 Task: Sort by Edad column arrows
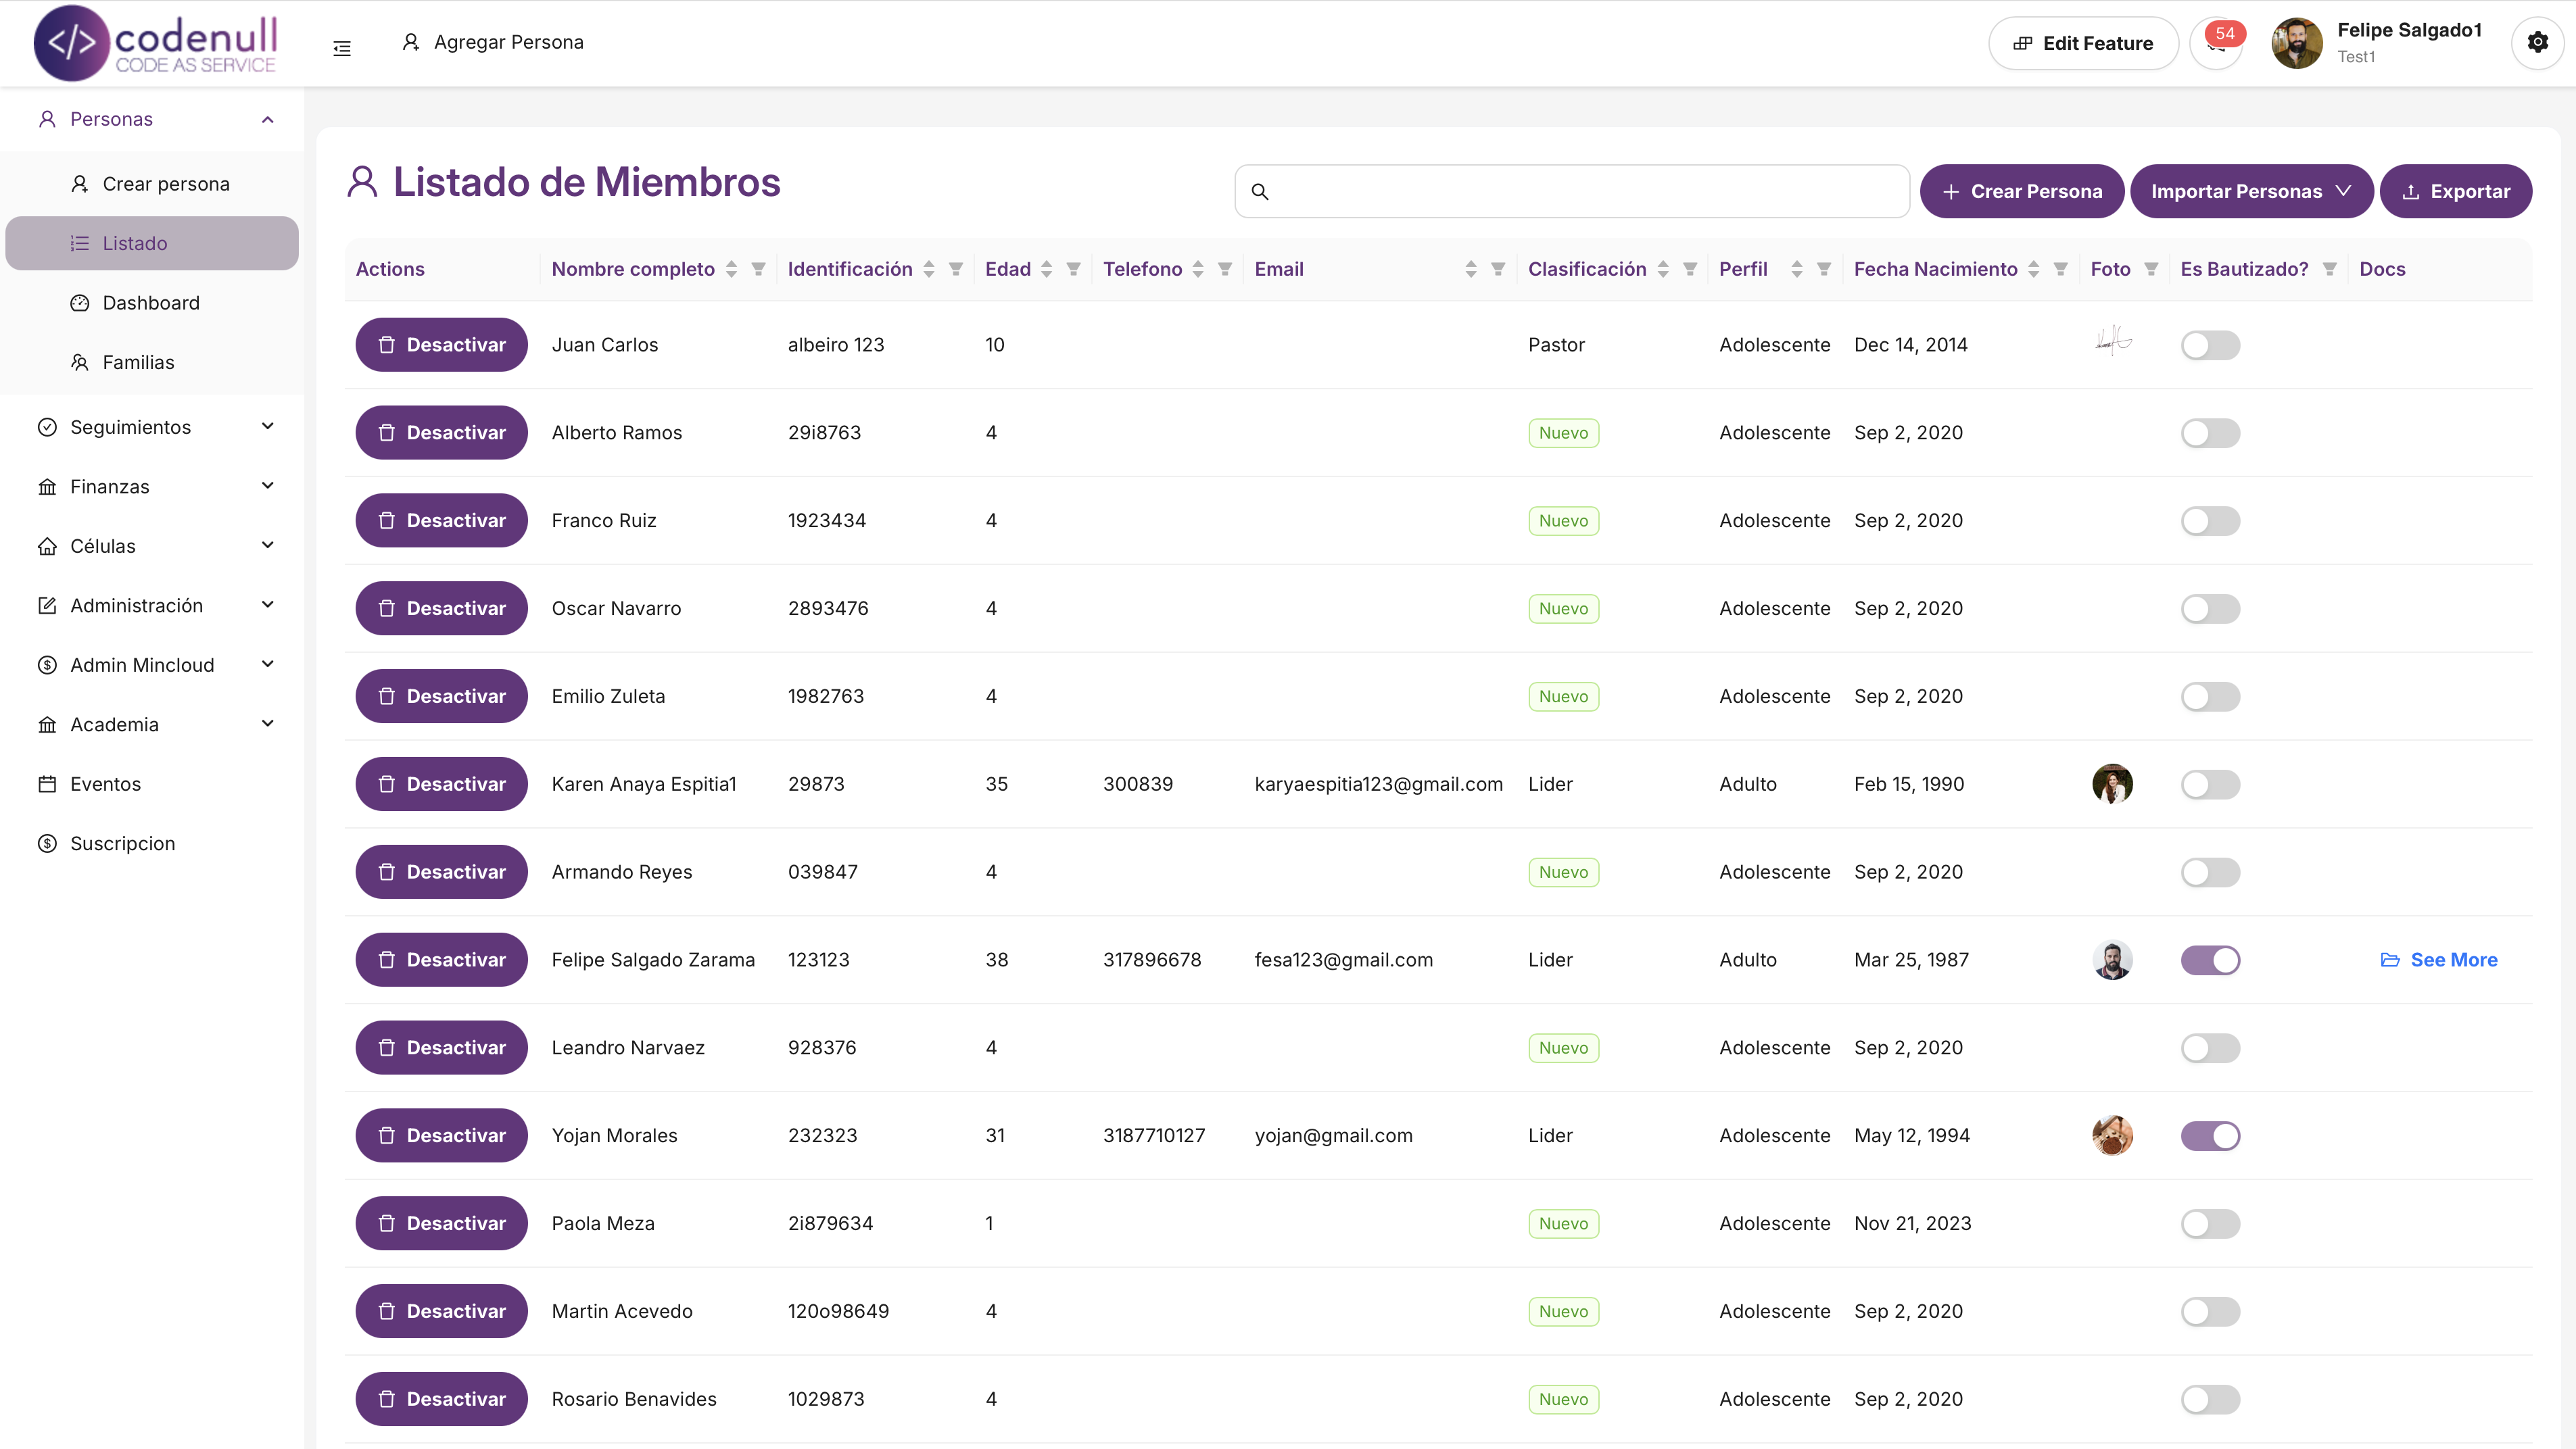pos(1046,269)
